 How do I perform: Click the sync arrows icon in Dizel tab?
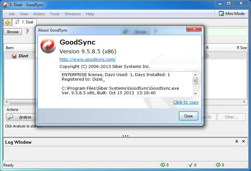click(17, 22)
